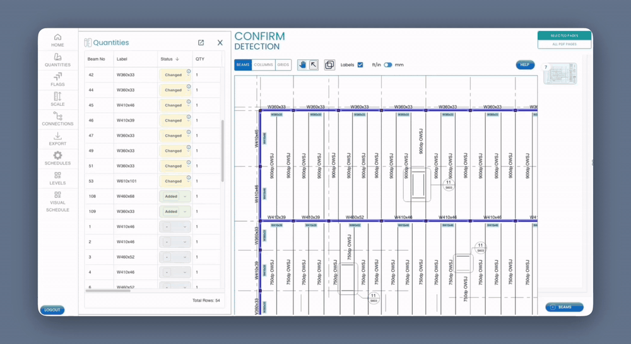Open Connections from the sidebar
This screenshot has height=344, width=631.
click(x=57, y=118)
